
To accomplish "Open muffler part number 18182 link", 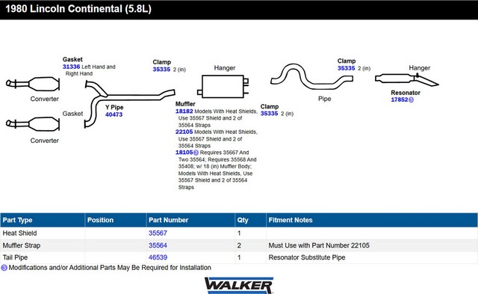I will pyautogui.click(x=184, y=111).
